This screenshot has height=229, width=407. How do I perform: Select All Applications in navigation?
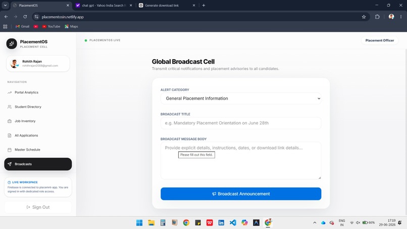point(38,135)
